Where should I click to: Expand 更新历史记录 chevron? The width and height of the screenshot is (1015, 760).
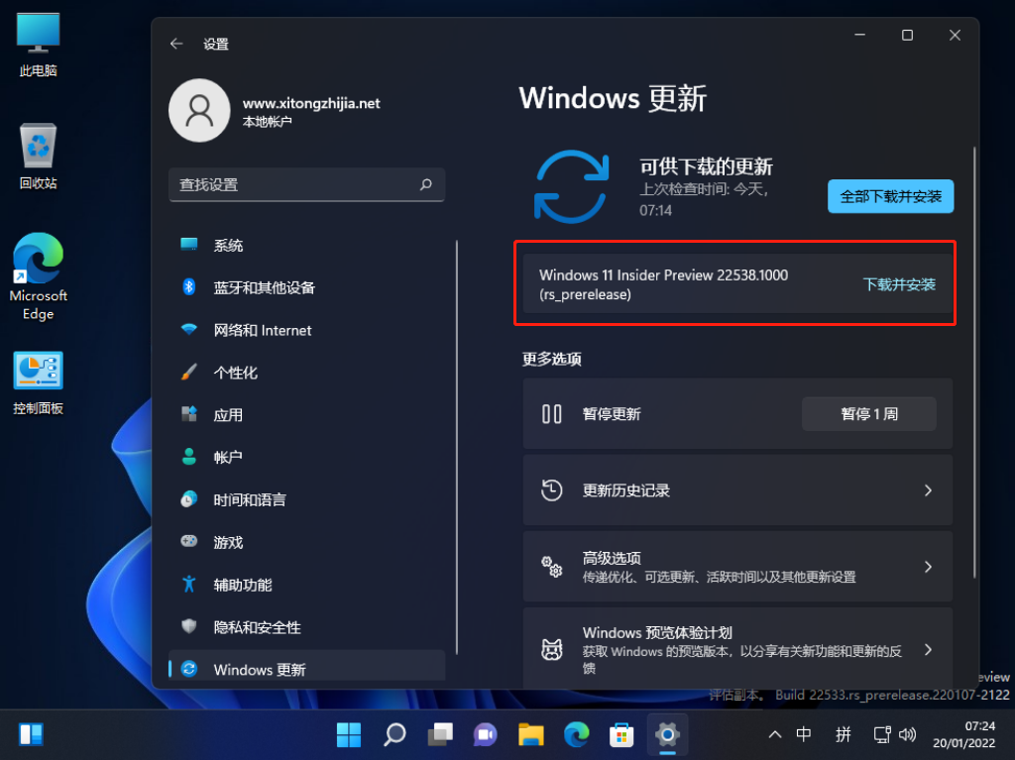click(928, 490)
